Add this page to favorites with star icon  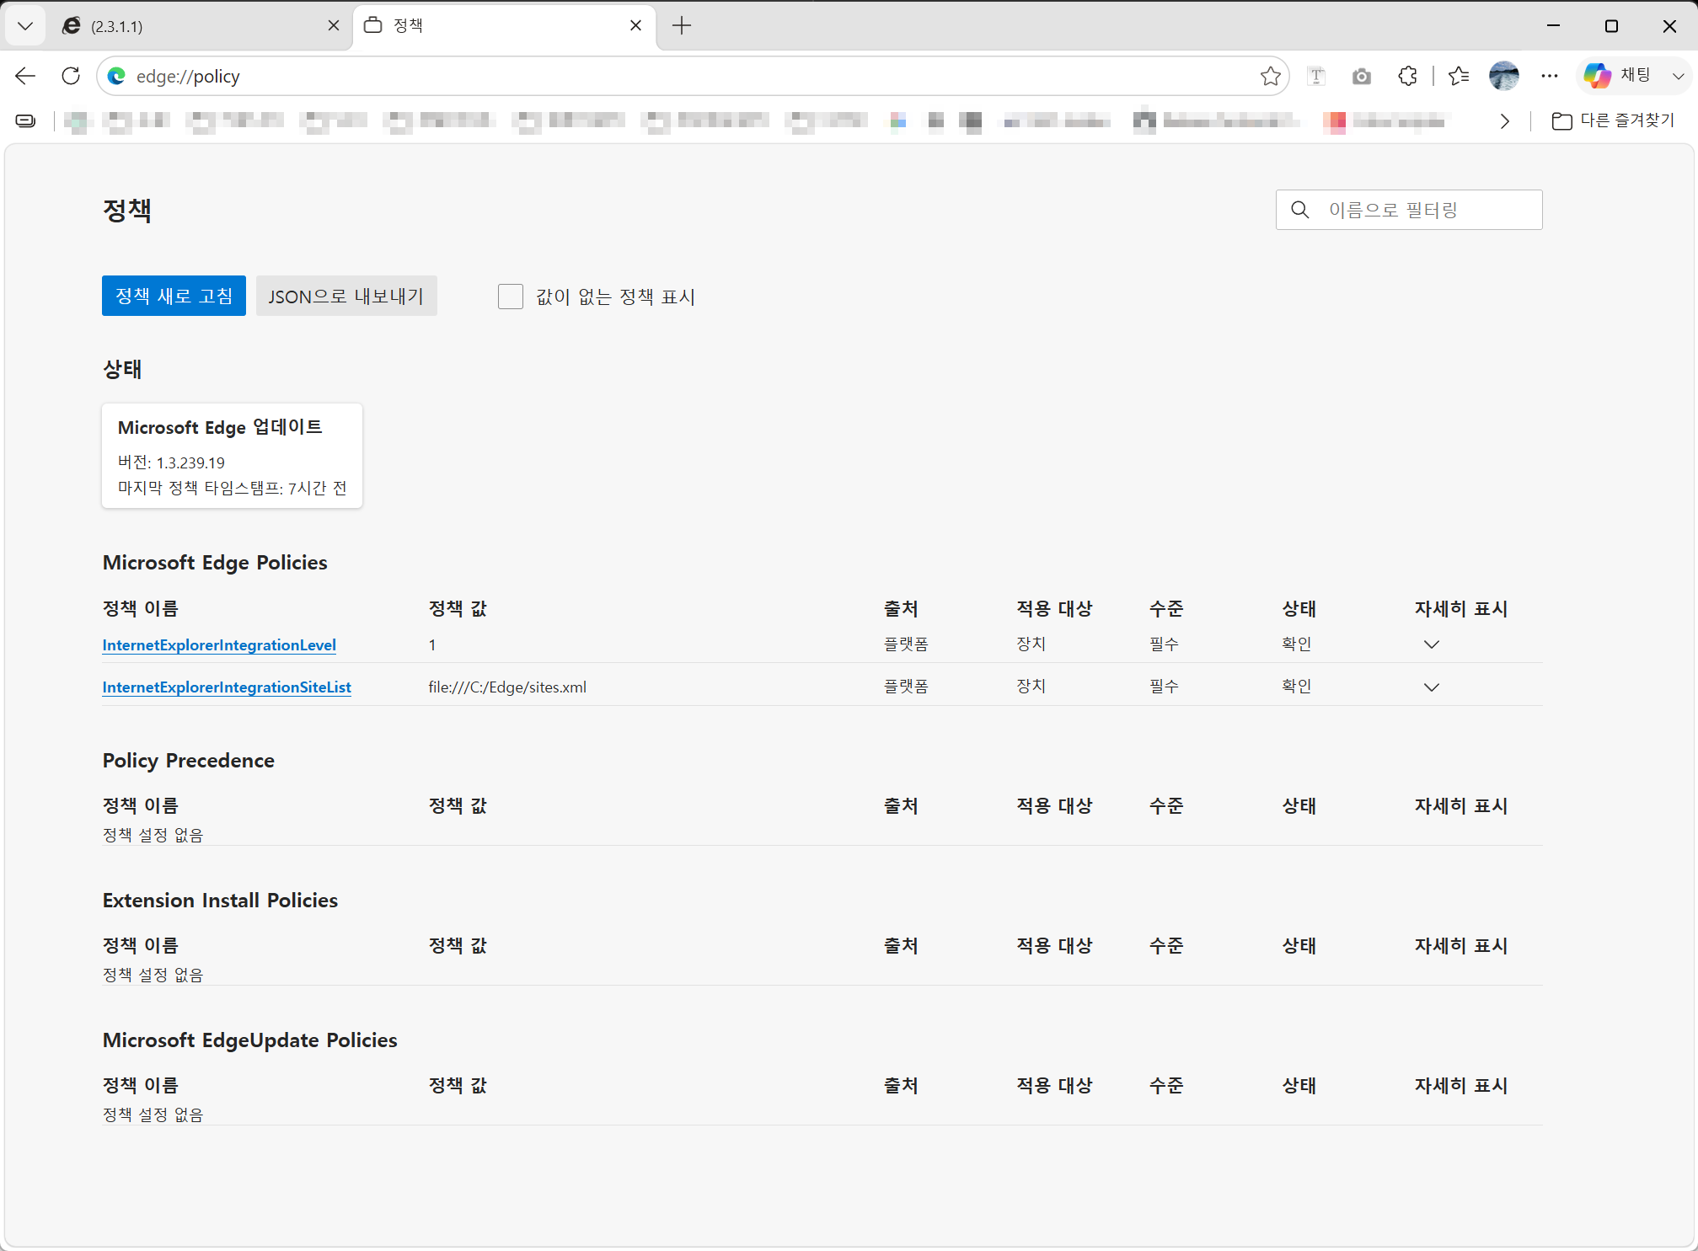1271,77
